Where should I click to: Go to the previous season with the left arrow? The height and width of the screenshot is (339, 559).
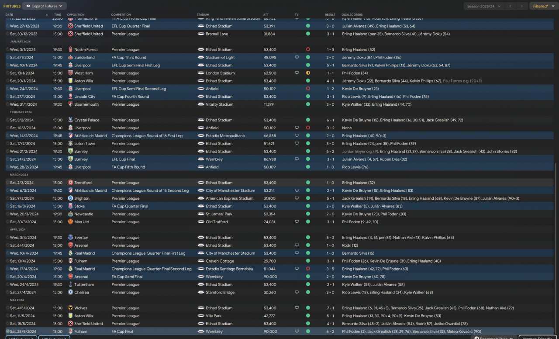(x=510, y=6)
